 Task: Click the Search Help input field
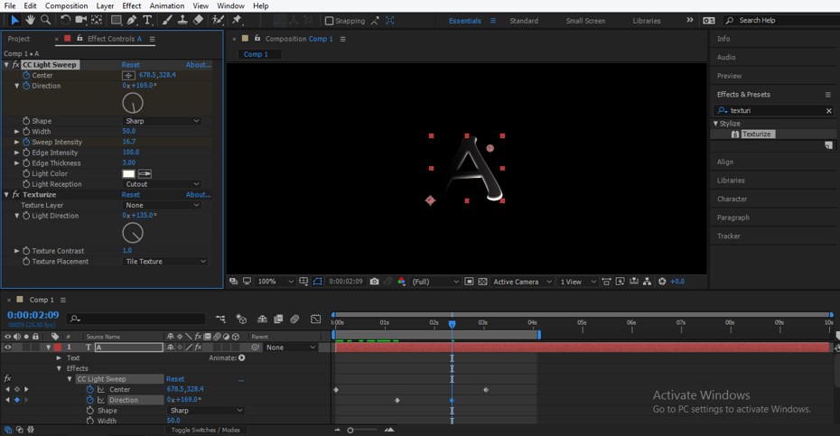tap(777, 20)
